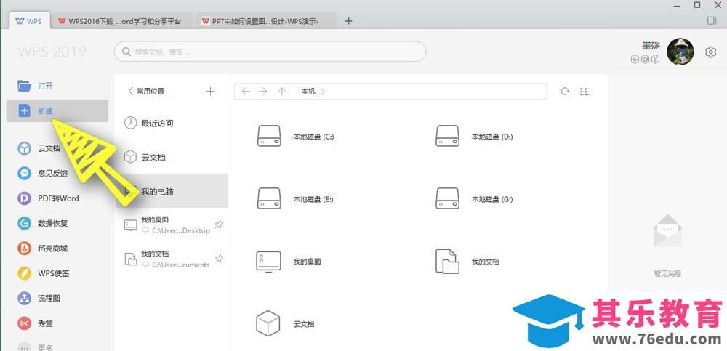727x351 pixels.
Task: Open WPS便签 notes
Action: pyautogui.click(x=43, y=273)
